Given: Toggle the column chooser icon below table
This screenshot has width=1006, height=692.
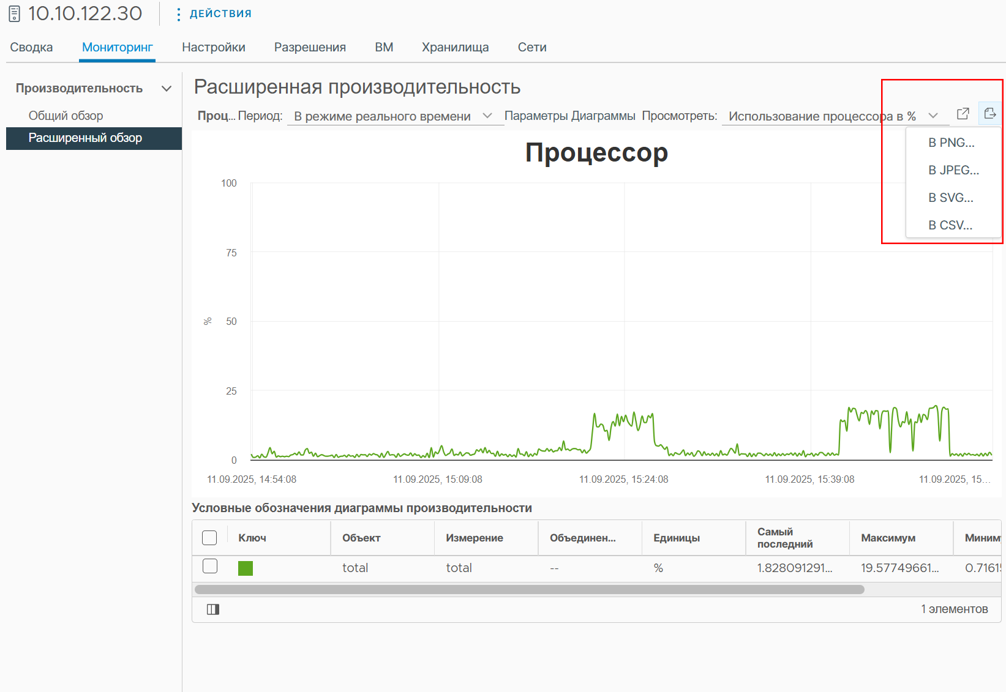Looking at the screenshot, I should pyautogui.click(x=213, y=609).
